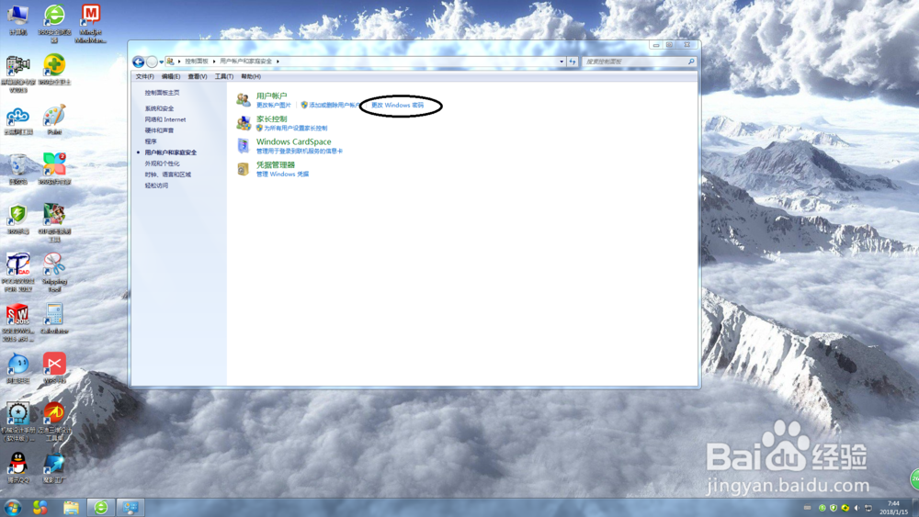The width and height of the screenshot is (919, 517).
Task: Click 为所有用户设置家长控制 link
Action: [295, 129]
